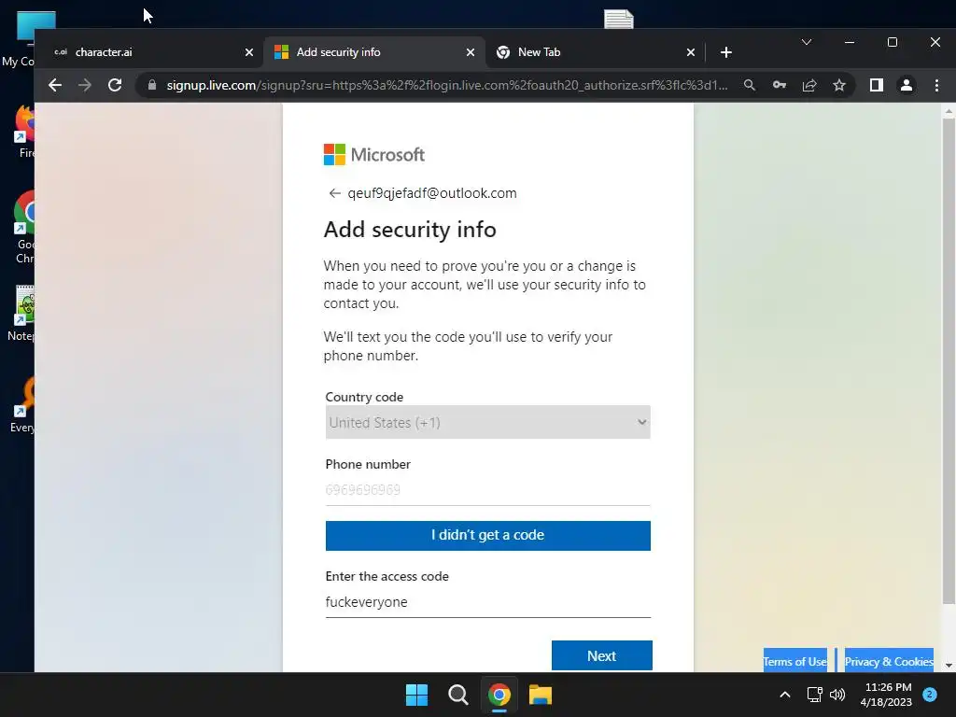Click the network tray icon
The width and height of the screenshot is (956, 717).
814,695
